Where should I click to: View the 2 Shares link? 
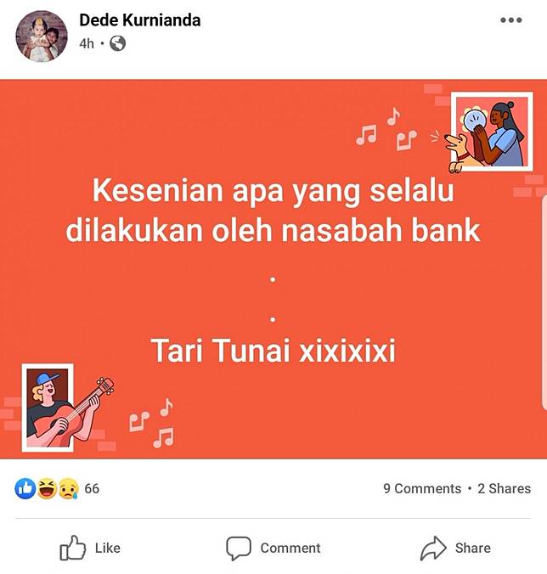(x=505, y=489)
